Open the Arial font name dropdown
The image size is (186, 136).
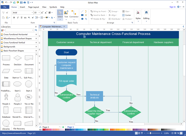pyautogui.click(x=32, y=13)
